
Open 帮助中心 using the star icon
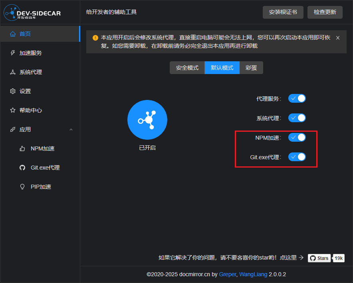pos(12,110)
